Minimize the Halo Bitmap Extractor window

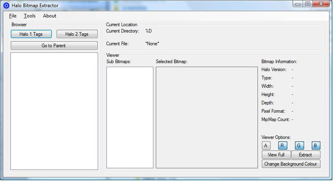click(x=298, y=4)
